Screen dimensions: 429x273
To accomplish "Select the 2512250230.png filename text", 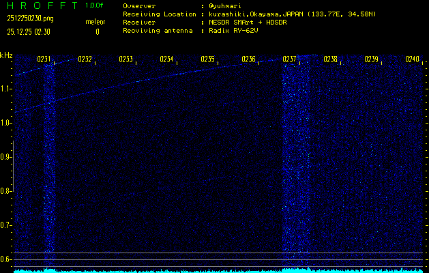I will pyautogui.click(x=26, y=18).
